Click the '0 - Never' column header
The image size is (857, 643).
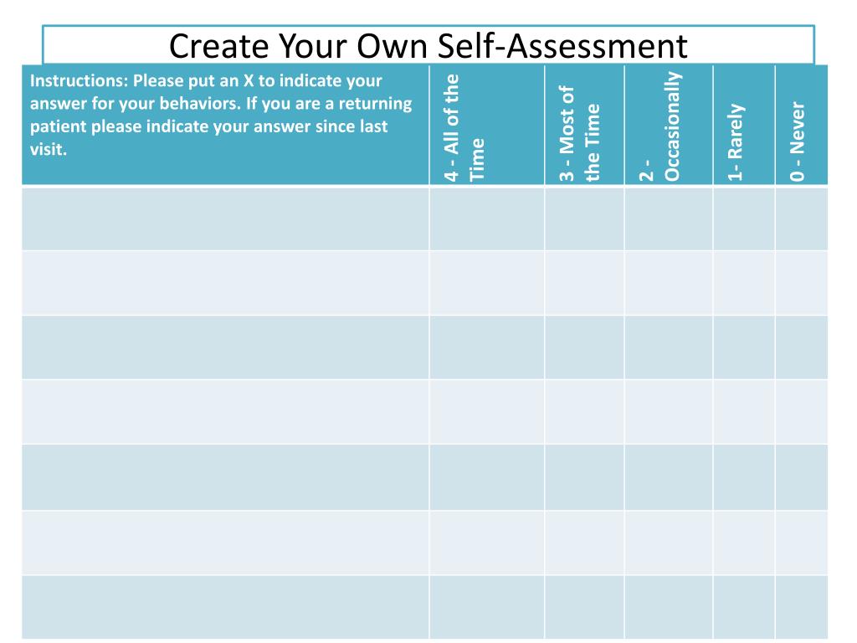point(801,125)
